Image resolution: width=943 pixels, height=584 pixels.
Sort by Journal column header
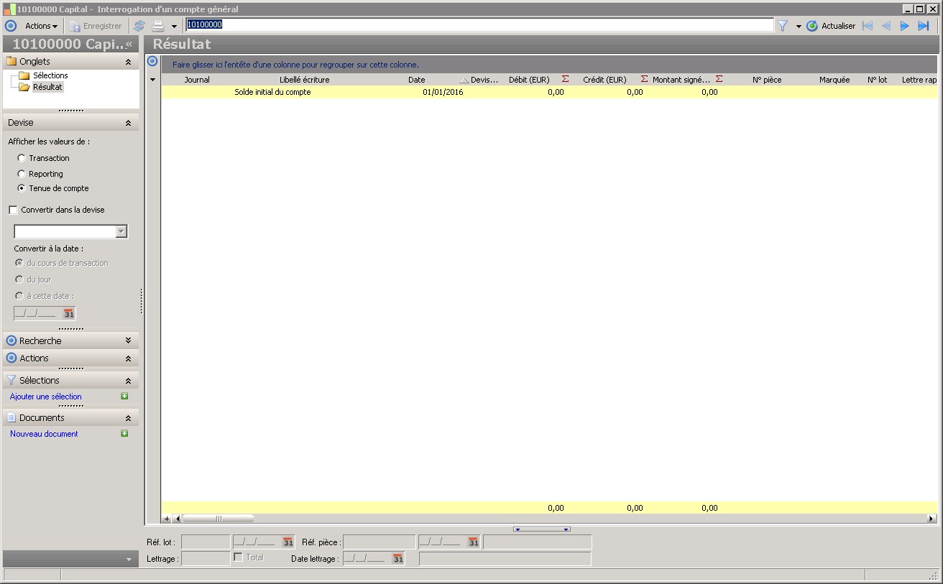[x=197, y=80]
